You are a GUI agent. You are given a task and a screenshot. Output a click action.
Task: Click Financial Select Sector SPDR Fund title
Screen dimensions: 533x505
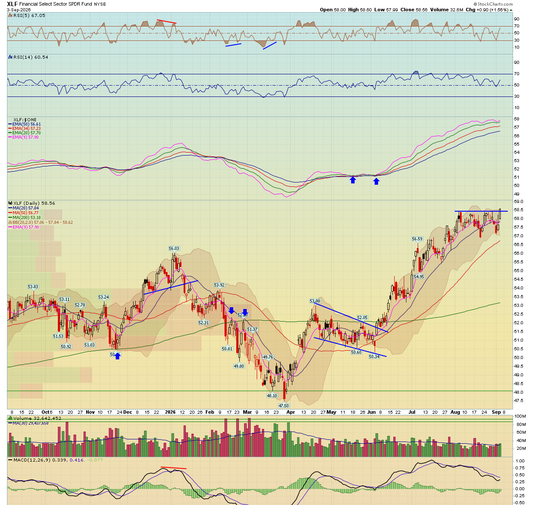(56, 4)
